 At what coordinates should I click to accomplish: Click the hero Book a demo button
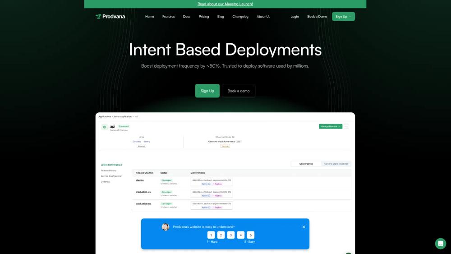pyautogui.click(x=239, y=91)
